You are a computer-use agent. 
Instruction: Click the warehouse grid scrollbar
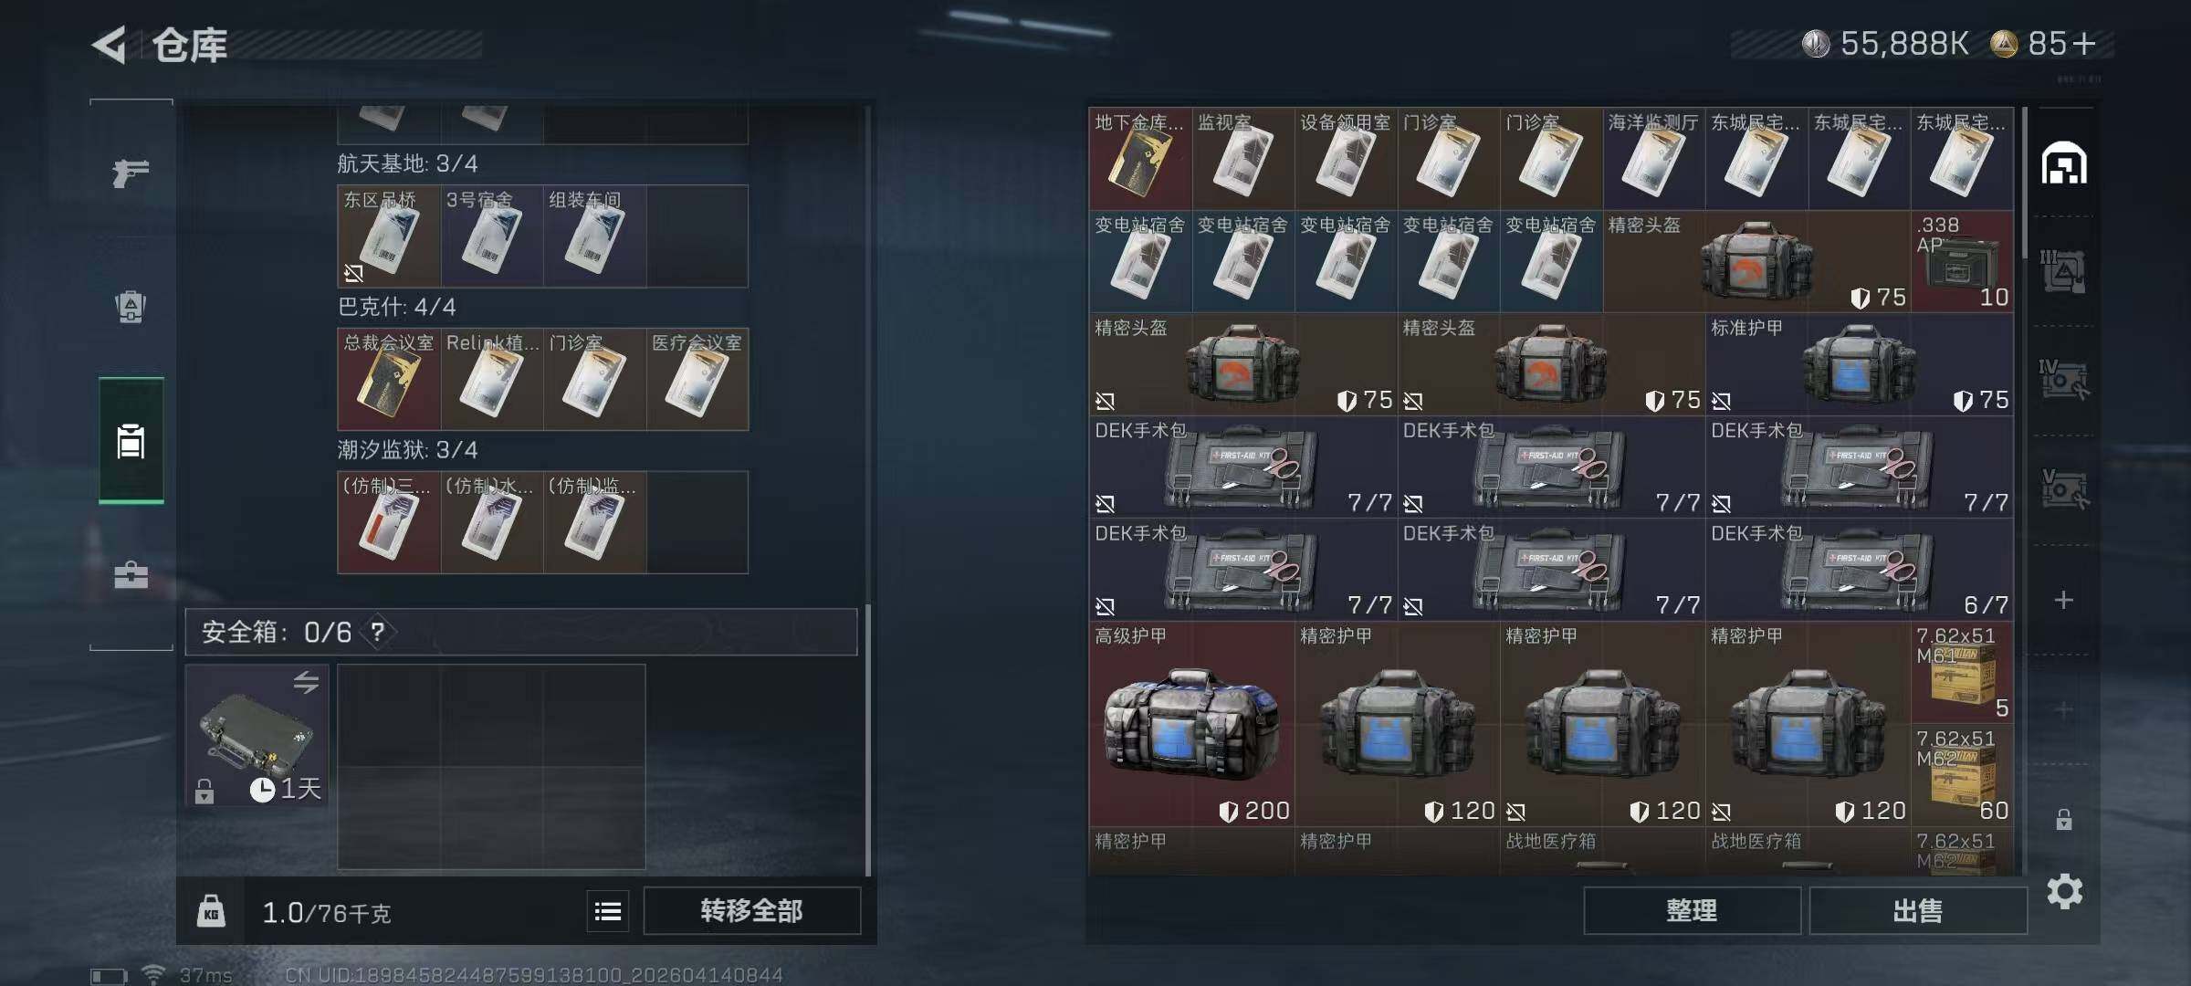click(2024, 183)
